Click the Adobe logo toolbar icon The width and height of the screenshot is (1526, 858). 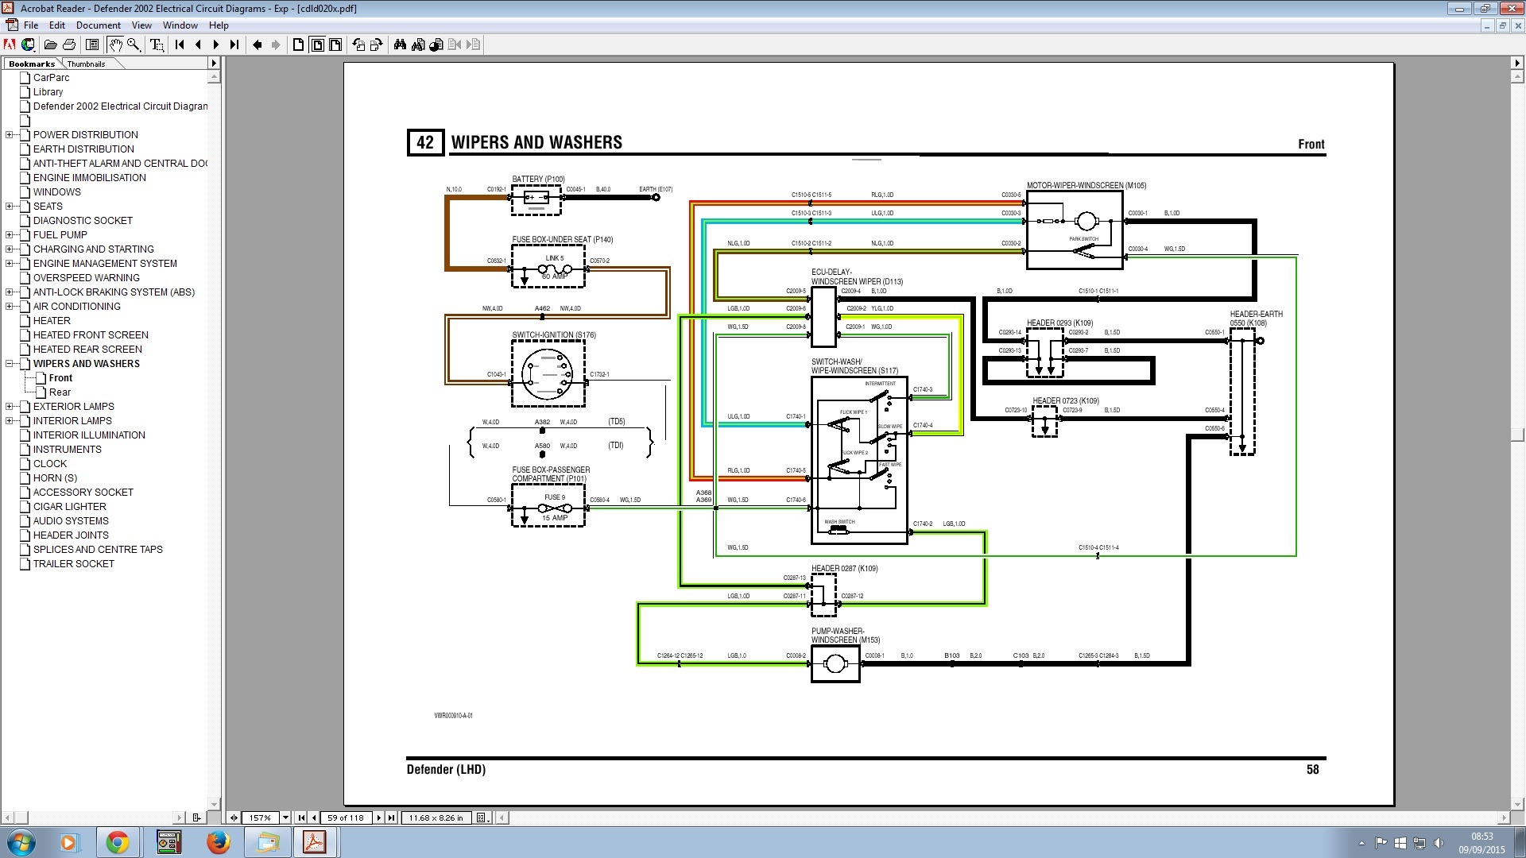click(10, 45)
